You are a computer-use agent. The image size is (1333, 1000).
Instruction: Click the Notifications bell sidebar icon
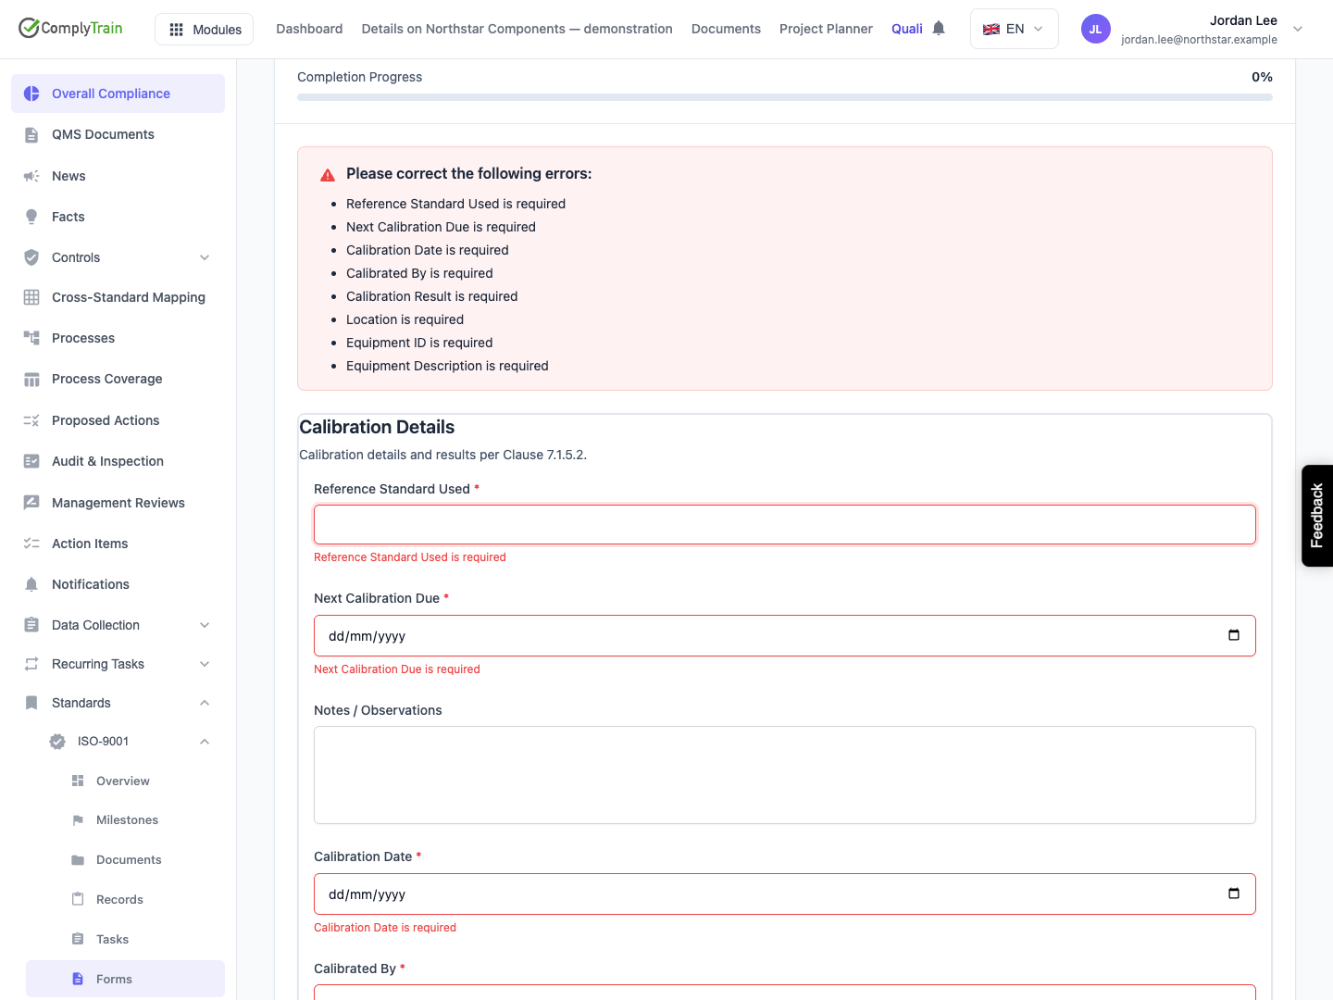tap(31, 584)
